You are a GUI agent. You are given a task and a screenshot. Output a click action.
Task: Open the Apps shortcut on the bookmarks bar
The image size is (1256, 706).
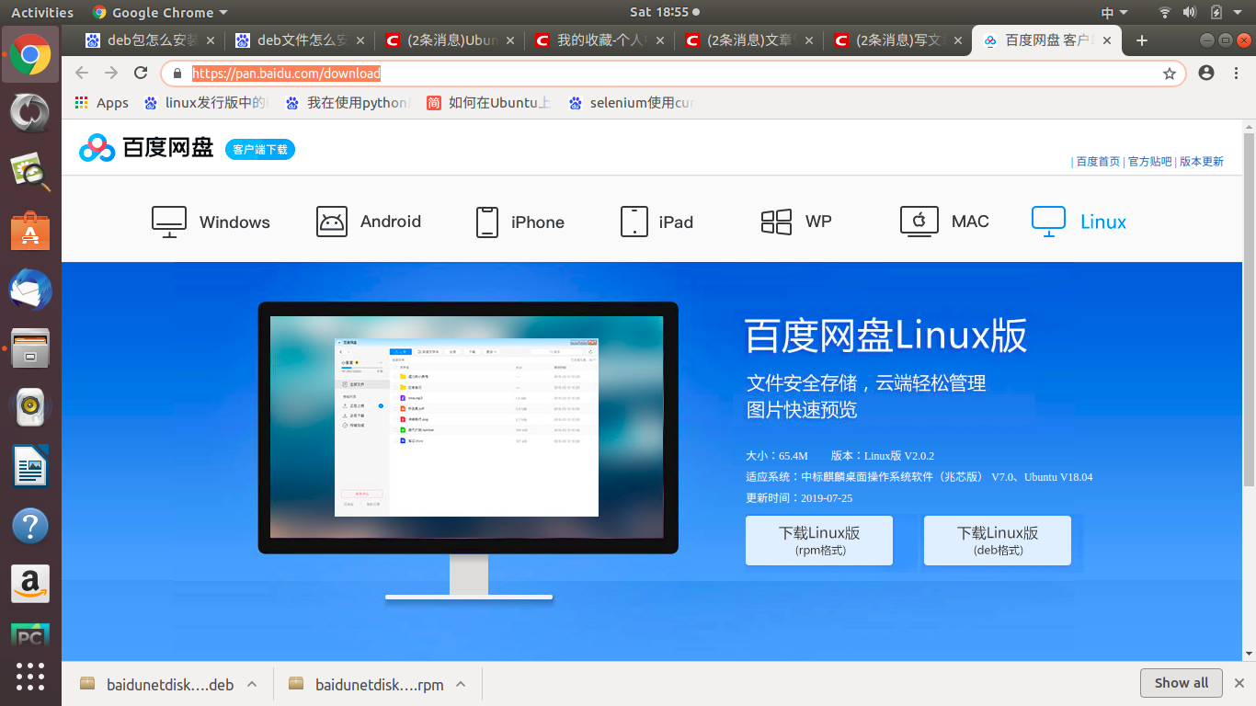tap(100, 103)
